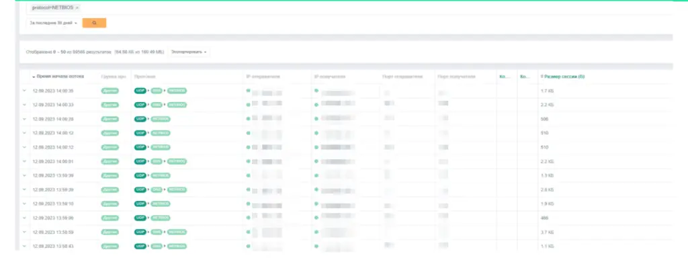Screen dimensions: 688x260
Task: Select the UDP badge in the 13:59:10 row
Action: (140, 204)
